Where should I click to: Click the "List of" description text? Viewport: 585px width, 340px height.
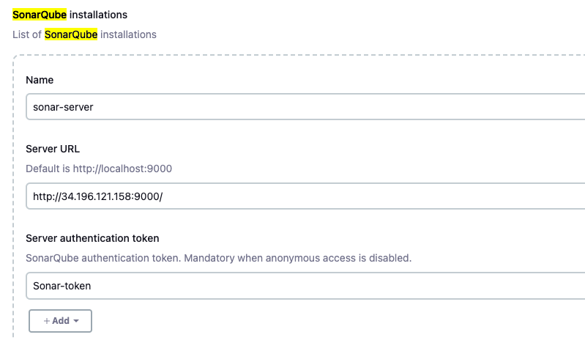[x=27, y=34]
